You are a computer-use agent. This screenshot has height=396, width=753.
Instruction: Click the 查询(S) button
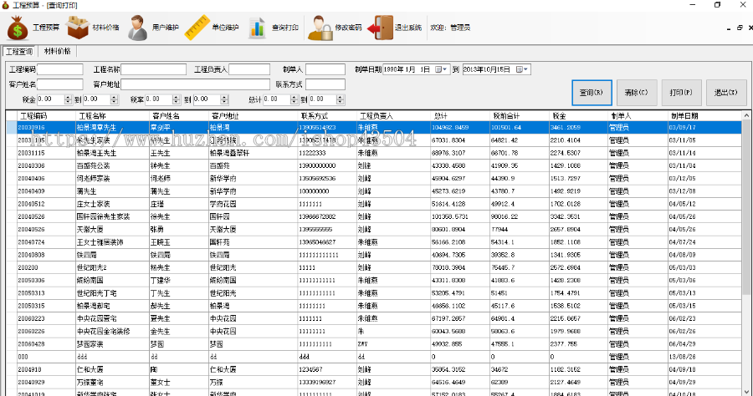click(x=592, y=93)
